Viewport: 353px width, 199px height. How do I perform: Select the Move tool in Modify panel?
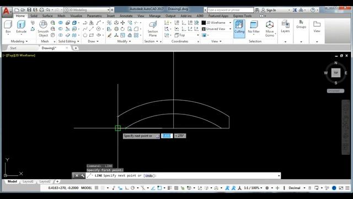[122, 23]
